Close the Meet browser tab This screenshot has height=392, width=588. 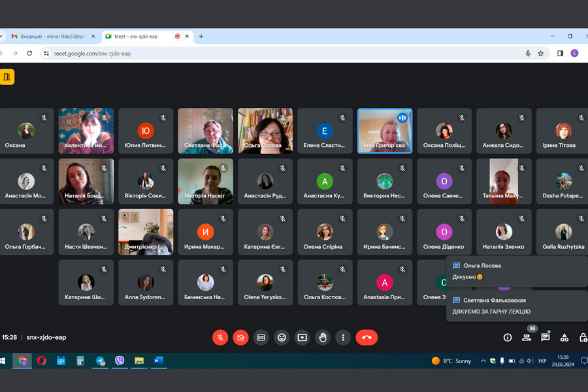[x=187, y=37]
